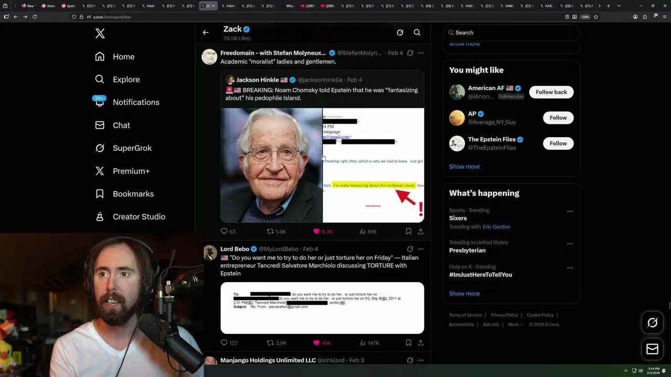Open the Grok icon on Manjango Holdings post
The image size is (671, 377).
click(x=410, y=360)
